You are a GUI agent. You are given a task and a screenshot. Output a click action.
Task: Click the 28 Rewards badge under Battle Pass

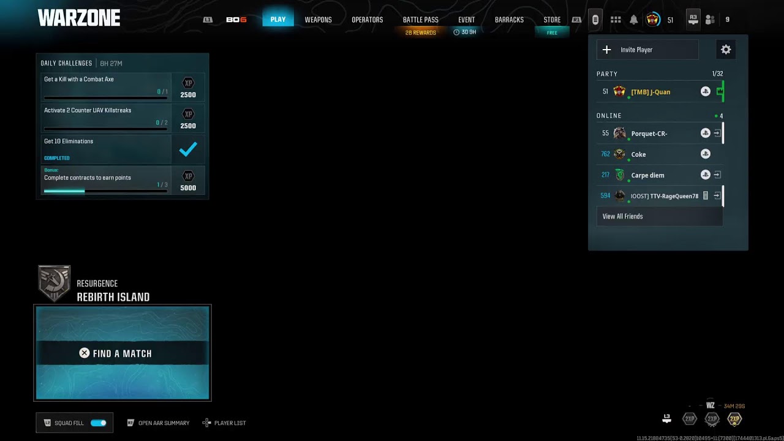click(x=421, y=32)
